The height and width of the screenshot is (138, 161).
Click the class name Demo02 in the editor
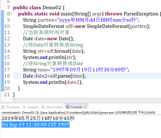52,8
